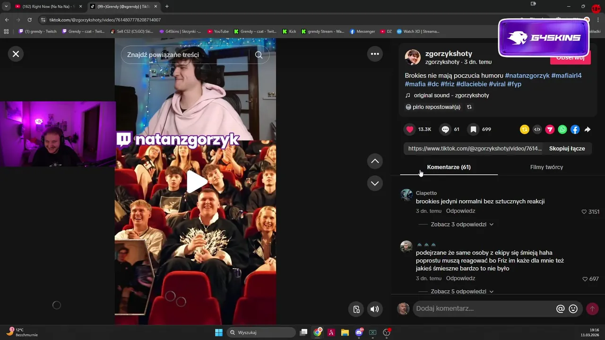Image resolution: width=605 pixels, height=340 pixels.
Task: Insert mention with @ icon
Action: click(x=561, y=309)
